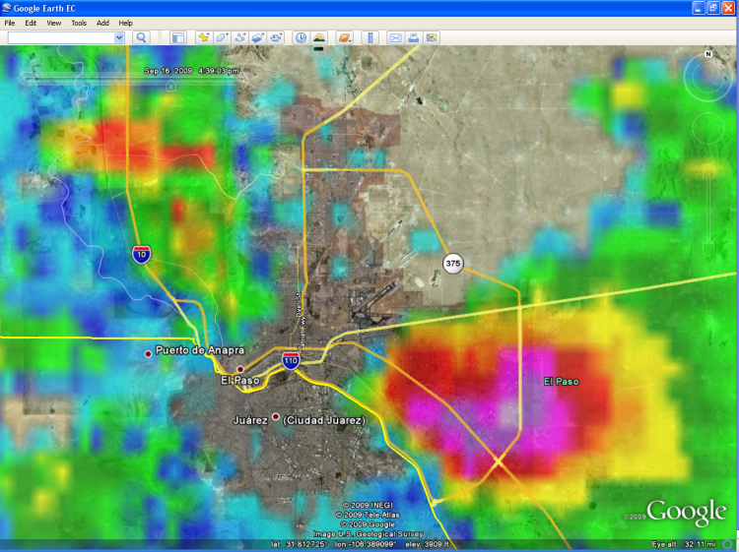Click the Puerto de Anapra placemark dot

pyautogui.click(x=148, y=353)
